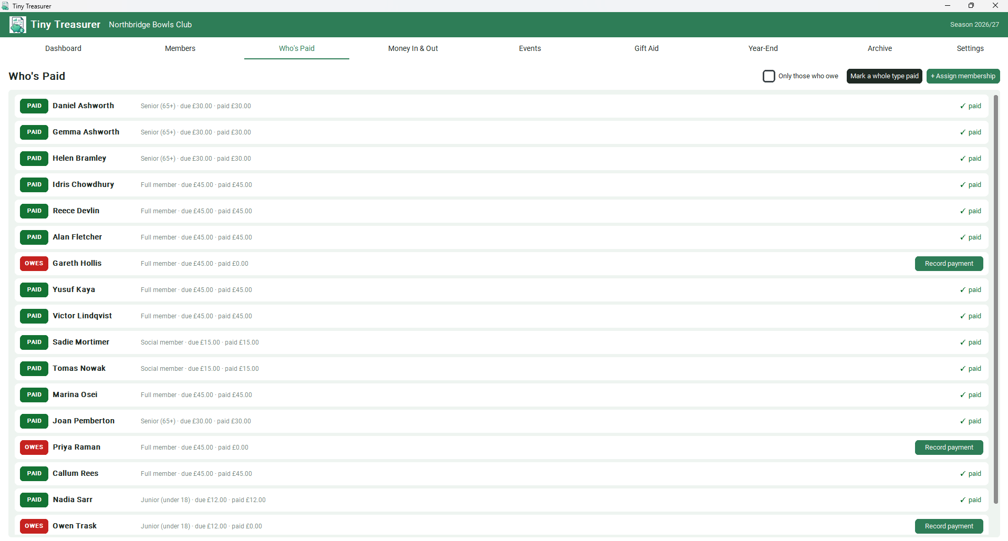Image resolution: width=1008 pixels, height=541 pixels.
Task: Select the Yusuf Kaya name
Action: tap(74, 289)
